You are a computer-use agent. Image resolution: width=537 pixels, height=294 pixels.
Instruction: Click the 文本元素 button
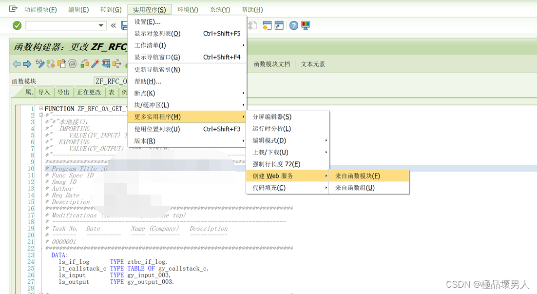(x=312, y=63)
